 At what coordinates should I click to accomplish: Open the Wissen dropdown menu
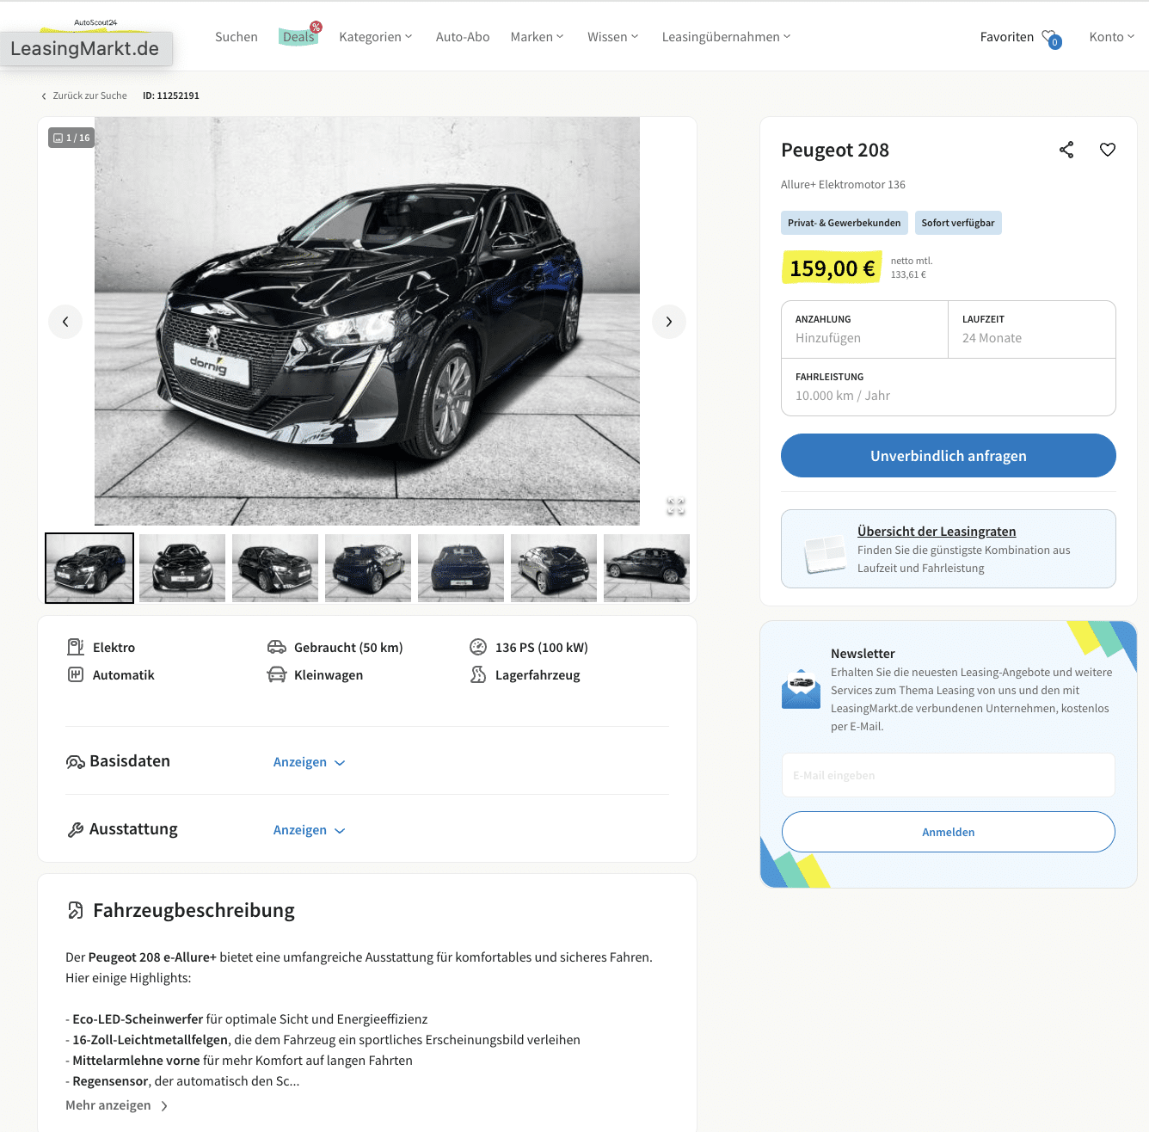[613, 37]
